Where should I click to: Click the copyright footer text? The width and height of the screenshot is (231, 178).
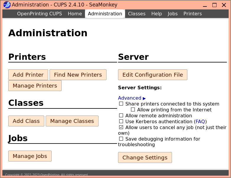click(x=47, y=175)
